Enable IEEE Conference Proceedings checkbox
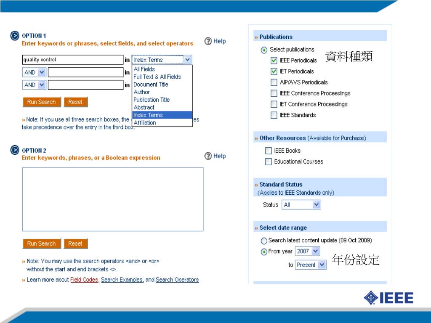431x323 pixels. click(x=274, y=93)
